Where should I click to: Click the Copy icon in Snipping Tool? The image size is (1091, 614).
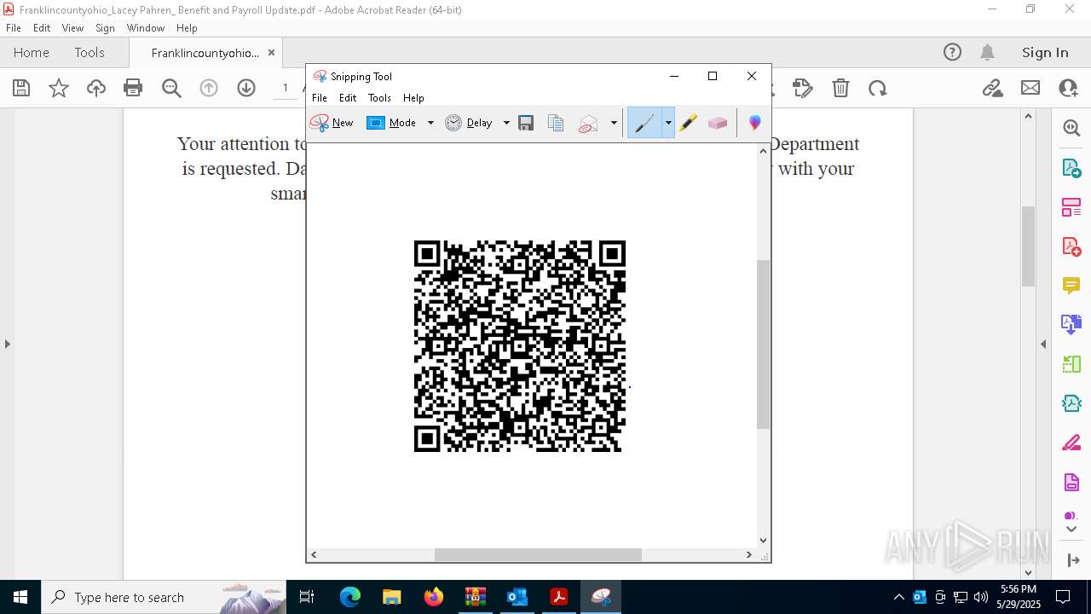(x=556, y=123)
